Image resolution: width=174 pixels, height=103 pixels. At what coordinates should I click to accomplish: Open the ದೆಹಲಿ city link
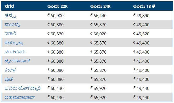10,34
